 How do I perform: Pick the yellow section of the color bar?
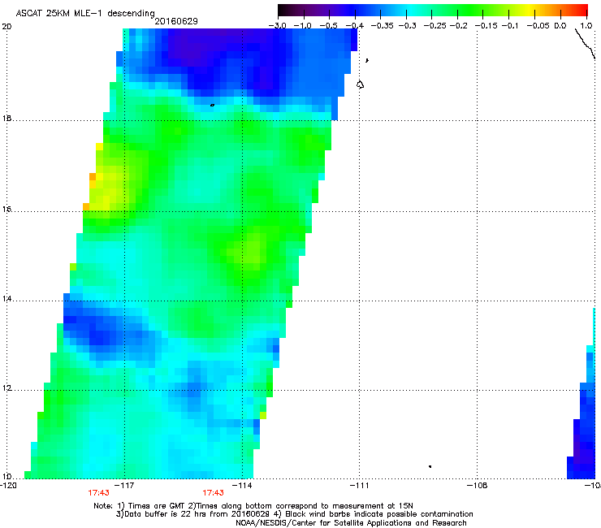click(529, 10)
